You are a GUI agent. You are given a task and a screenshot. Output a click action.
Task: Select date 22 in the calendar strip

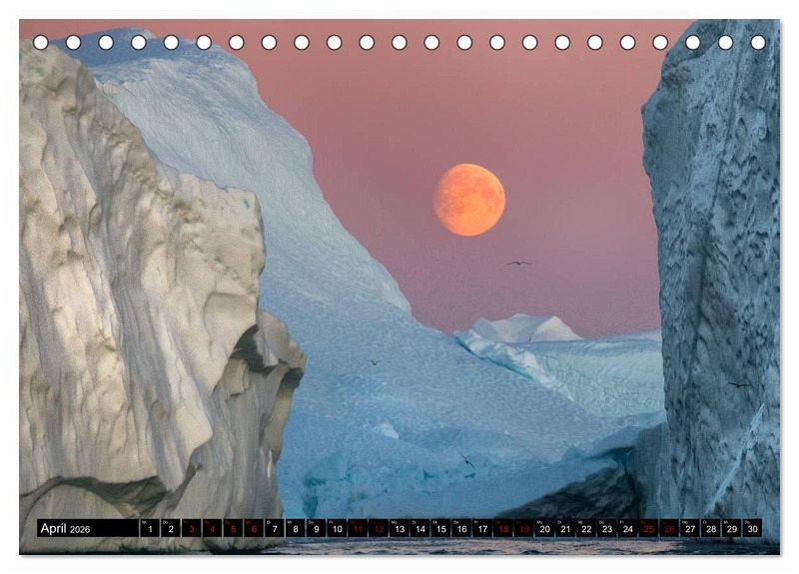pyautogui.click(x=586, y=529)
